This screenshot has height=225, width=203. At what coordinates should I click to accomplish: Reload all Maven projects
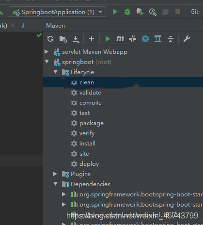click(x=50, y=39)
